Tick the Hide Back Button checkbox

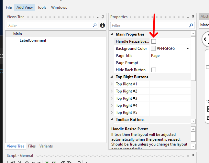154,70
